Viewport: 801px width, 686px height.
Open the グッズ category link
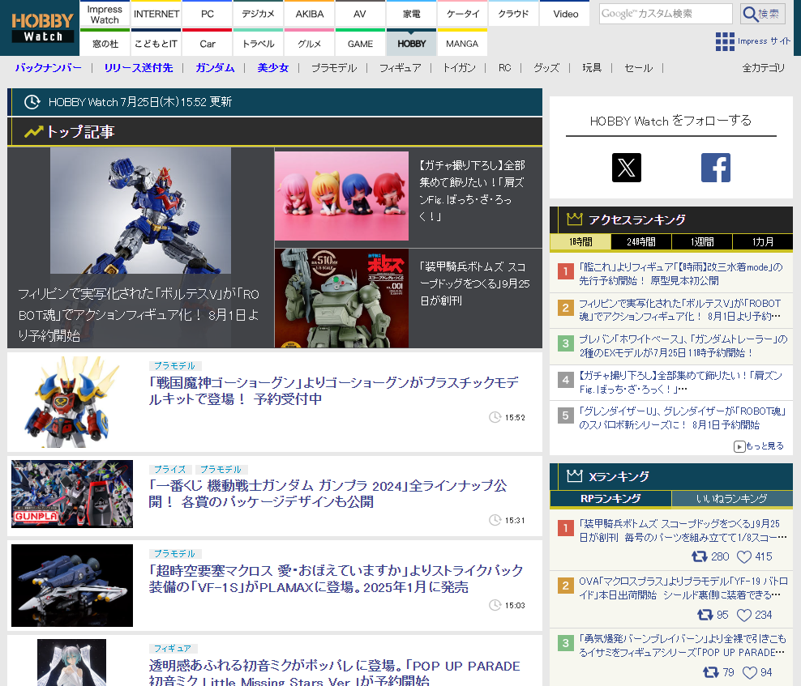pyautogui.click(x=546, y=68)
